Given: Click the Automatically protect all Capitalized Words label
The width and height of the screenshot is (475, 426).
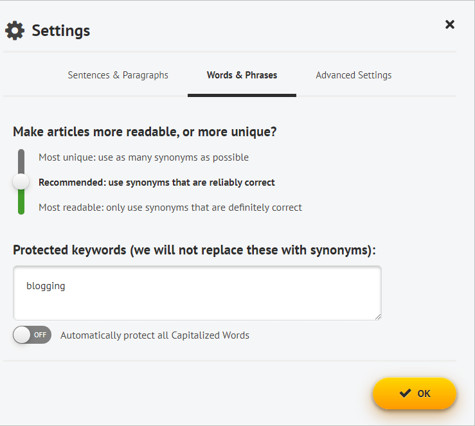Looking at the screenshot, I should coord(155,335).
